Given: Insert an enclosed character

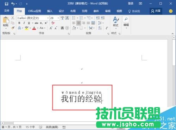Looking at the screenshot, I should (x=67, y=28).
